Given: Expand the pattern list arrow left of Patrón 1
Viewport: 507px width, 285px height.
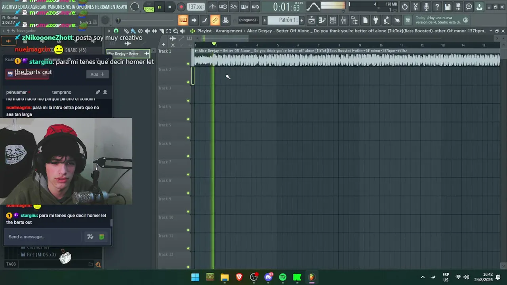Looking at the screenshot, I should (x=265, y=20).
